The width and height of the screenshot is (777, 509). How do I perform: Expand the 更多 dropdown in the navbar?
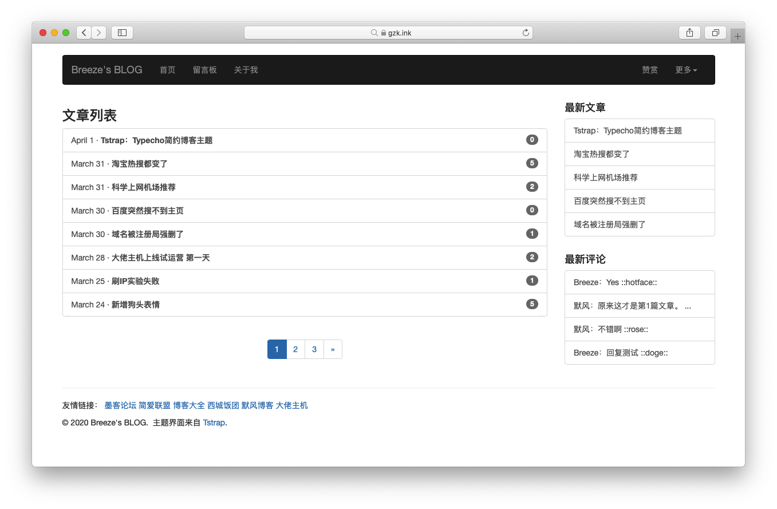685,70
